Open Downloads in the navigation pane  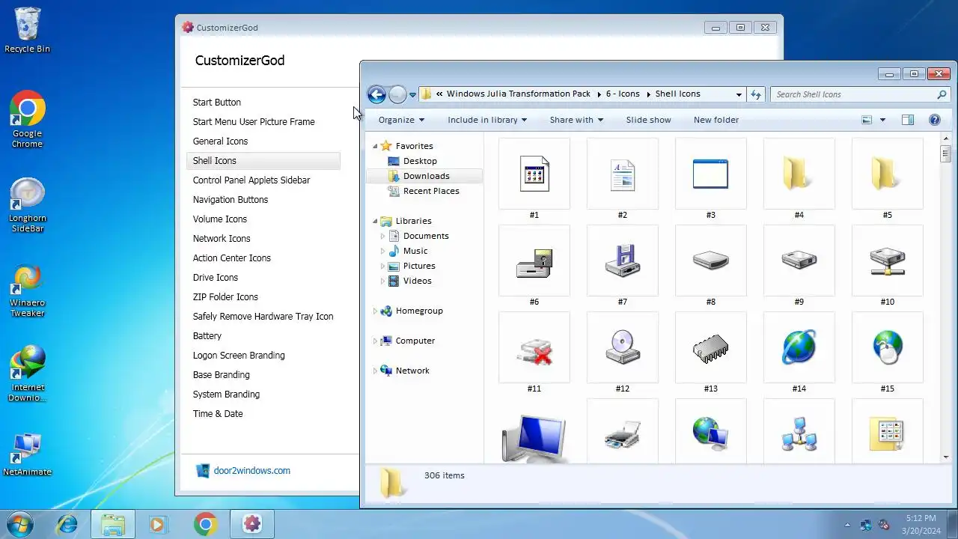pyautogui.click(x=425, y=176)
